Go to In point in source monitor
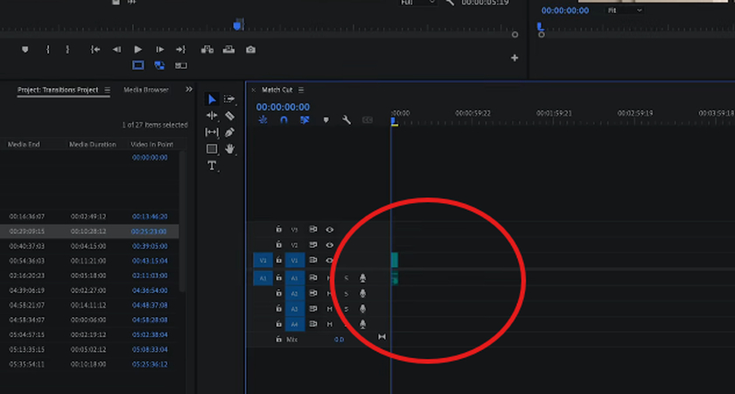This screenshot has width=735, height=394. (95, 49)
